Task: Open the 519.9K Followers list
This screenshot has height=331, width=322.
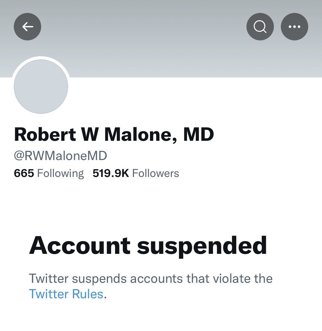Action: pos(136,173)
